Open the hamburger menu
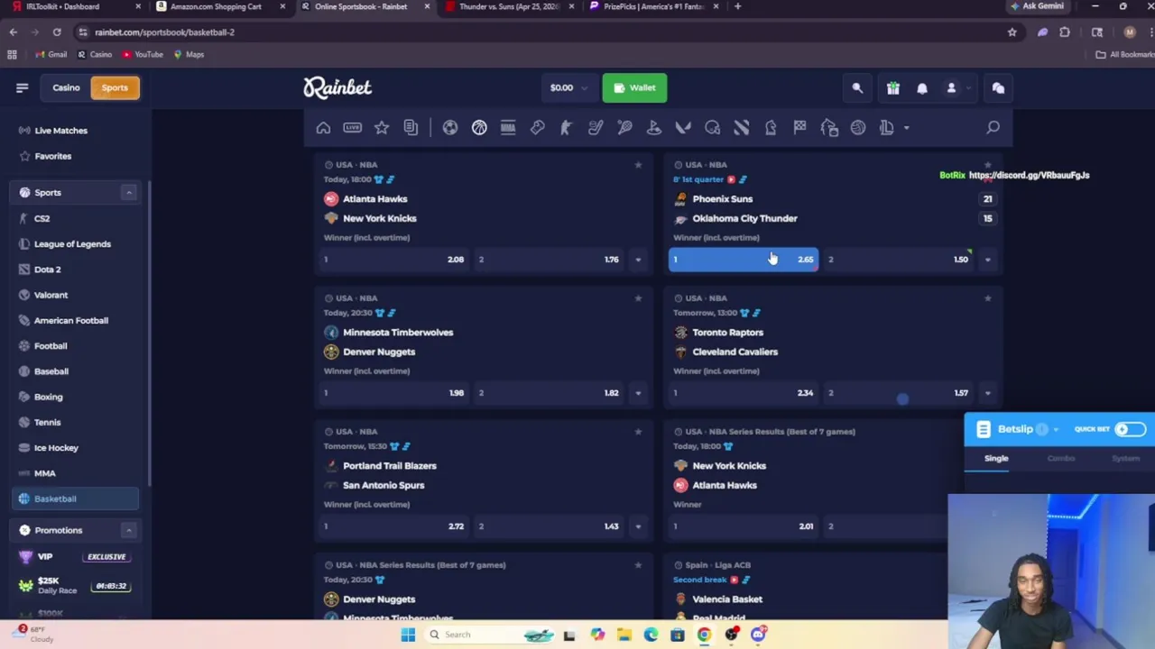This screenshot has width=1155, height=649. click(23, 88)
